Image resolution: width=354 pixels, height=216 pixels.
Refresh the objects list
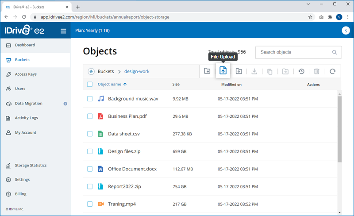[x=333, y=71]
